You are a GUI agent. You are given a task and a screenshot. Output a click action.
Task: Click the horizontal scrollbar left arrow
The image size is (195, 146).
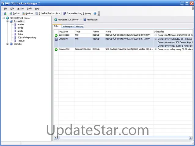tap(55, 138)
